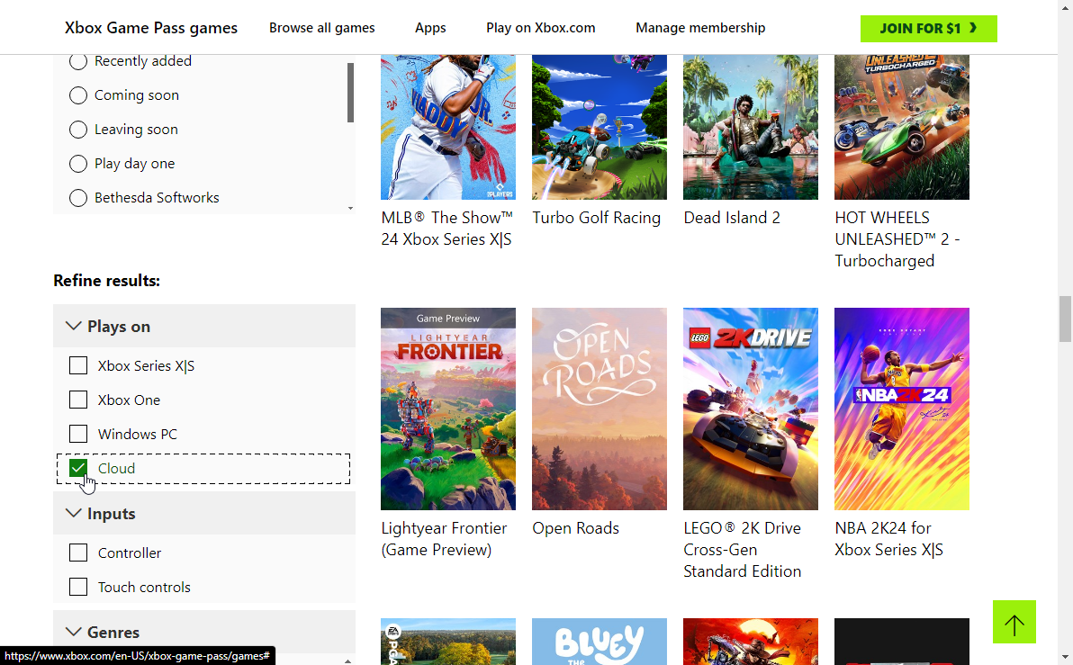
Task: Open Manage membership
Action: pyautogui.click(x=700, y=28)
